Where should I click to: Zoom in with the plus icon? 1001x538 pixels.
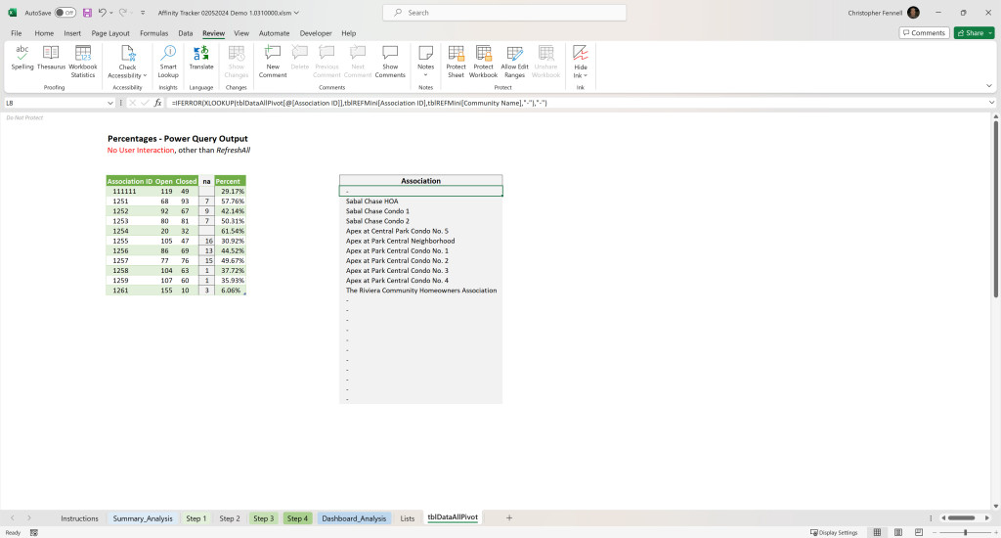(x=995, y=532)
